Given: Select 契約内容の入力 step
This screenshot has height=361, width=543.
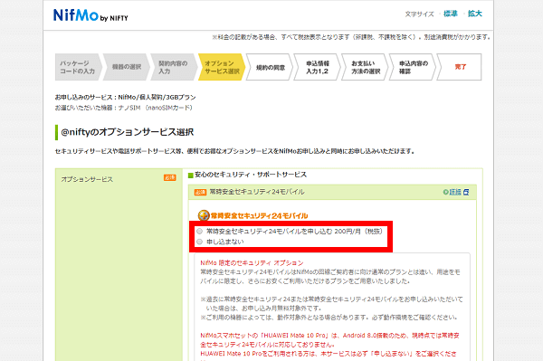Looking at the screenshot, I should click(174, 67).
